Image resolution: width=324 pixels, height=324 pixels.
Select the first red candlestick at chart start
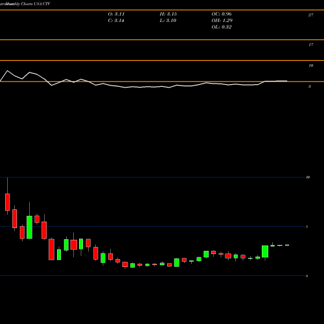(x=7, y=202)
